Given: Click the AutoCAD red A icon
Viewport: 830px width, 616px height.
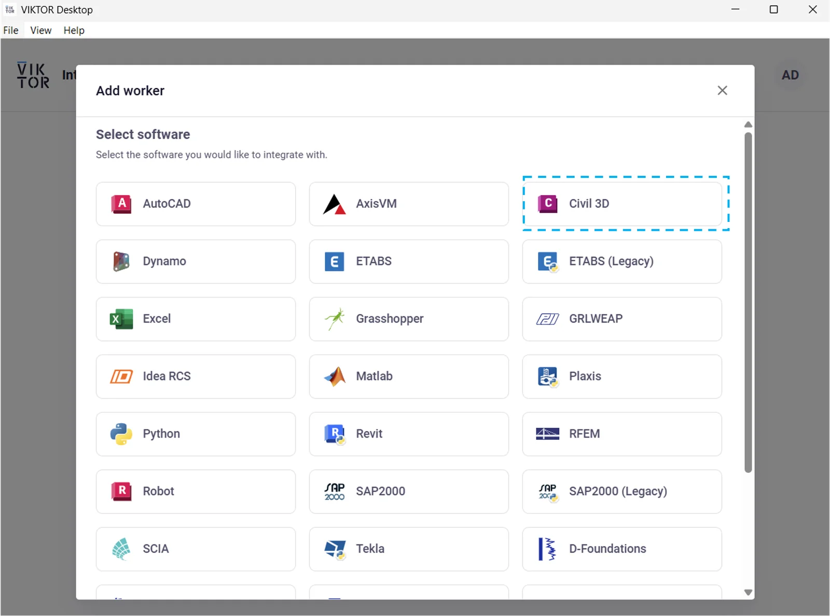Looking at the screenshot, I should 121,204.
